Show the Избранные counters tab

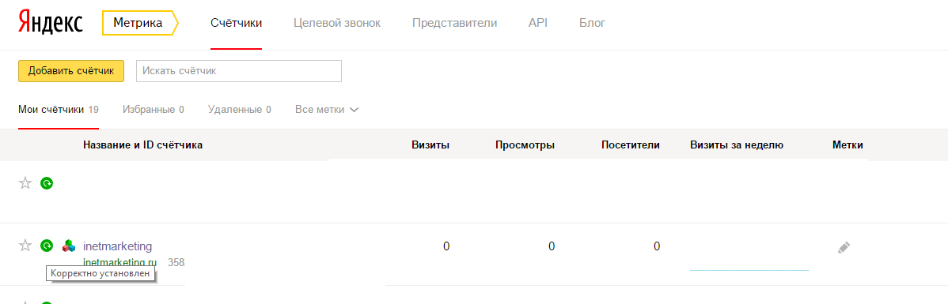pyautogui.click(x=153, y=110)
